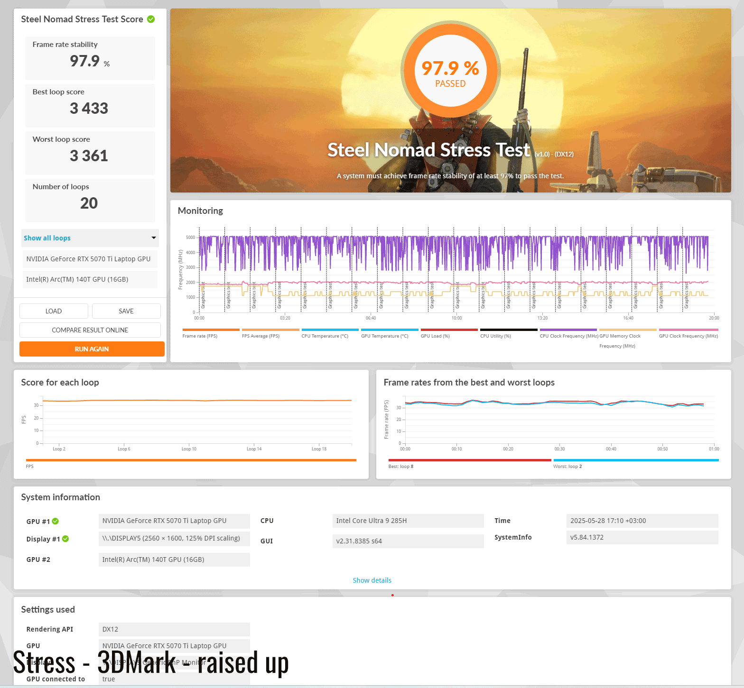
Task: Click the \\.\DISPLAY5 (2560 × 1600) value field
Action: tap(174, 539)
